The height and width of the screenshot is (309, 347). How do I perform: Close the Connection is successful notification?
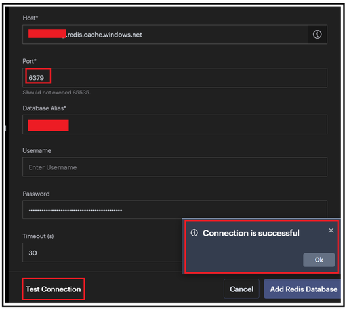(x=331, y=230)
